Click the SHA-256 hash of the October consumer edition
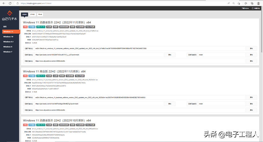 [x=59, y=132]
